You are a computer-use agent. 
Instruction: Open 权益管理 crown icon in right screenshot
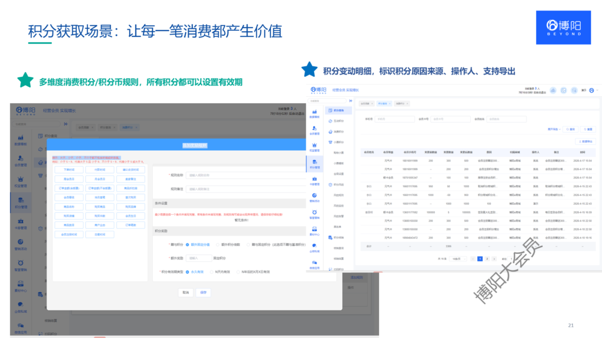(x=315, y=146)
